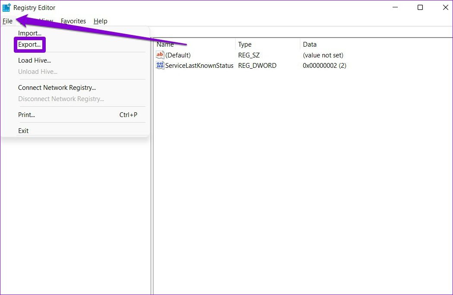The height and width of the screenshot is (295, 453).
Task: Select Export... in the File menu
Action: tap(29, 44)
